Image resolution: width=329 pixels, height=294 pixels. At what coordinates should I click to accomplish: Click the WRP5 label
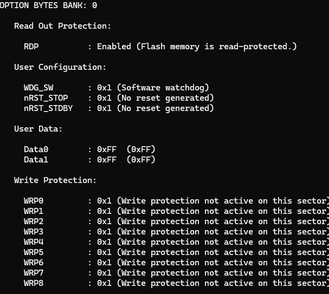[34, 252]
